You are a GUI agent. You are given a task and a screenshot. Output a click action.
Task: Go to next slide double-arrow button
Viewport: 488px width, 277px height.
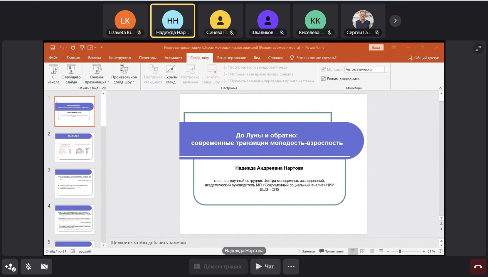pyautogui.click(x=441, y=229)
